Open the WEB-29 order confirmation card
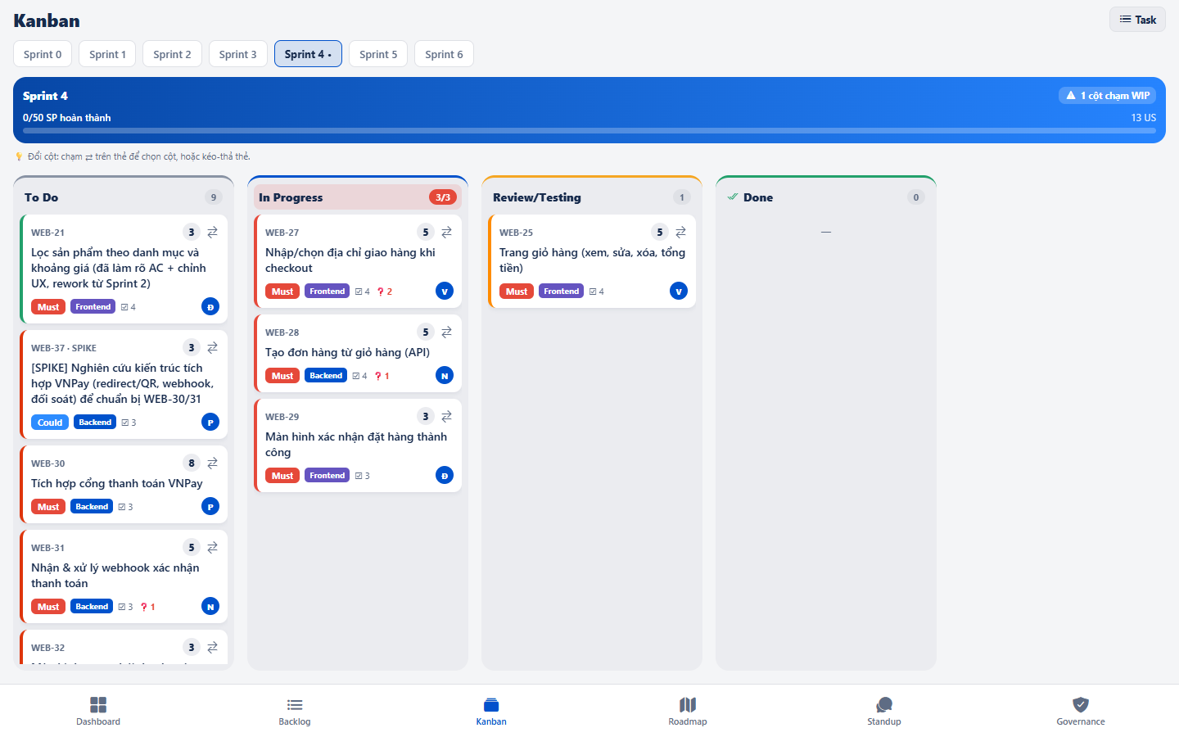1179x737 pixels. tap(358, 445)
